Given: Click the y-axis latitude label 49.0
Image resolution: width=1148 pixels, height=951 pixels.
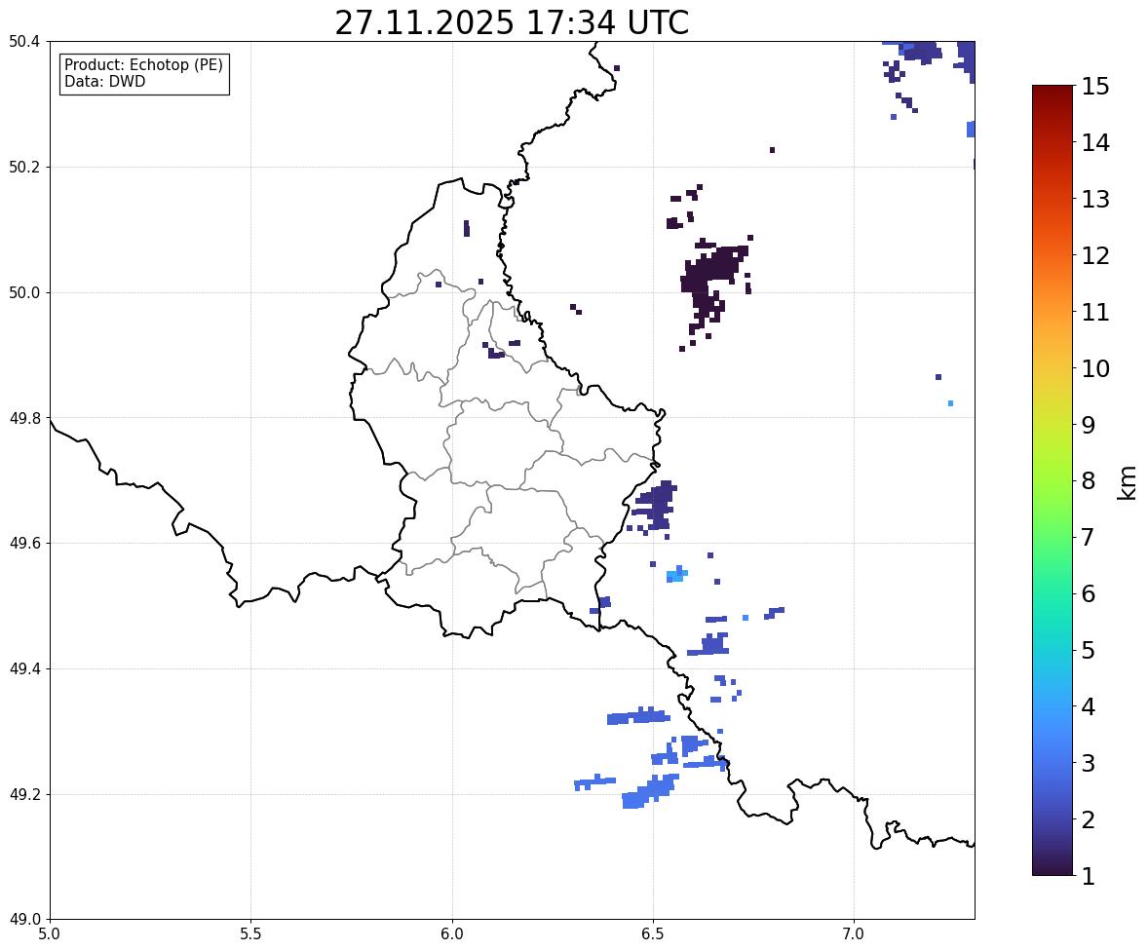Looking at the screenshot, I should tap(23, 920).
